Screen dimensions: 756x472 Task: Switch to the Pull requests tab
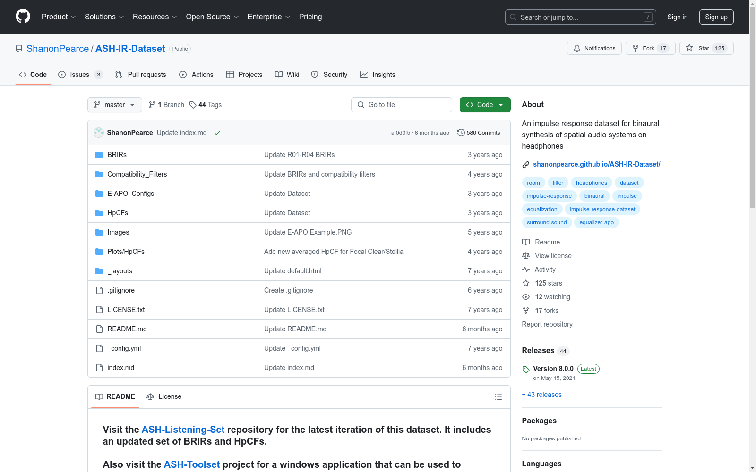(141, 75)
